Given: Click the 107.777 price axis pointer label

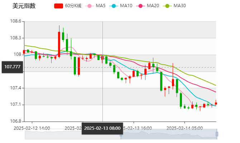Looking at the screenshot, I should (12, 67).
